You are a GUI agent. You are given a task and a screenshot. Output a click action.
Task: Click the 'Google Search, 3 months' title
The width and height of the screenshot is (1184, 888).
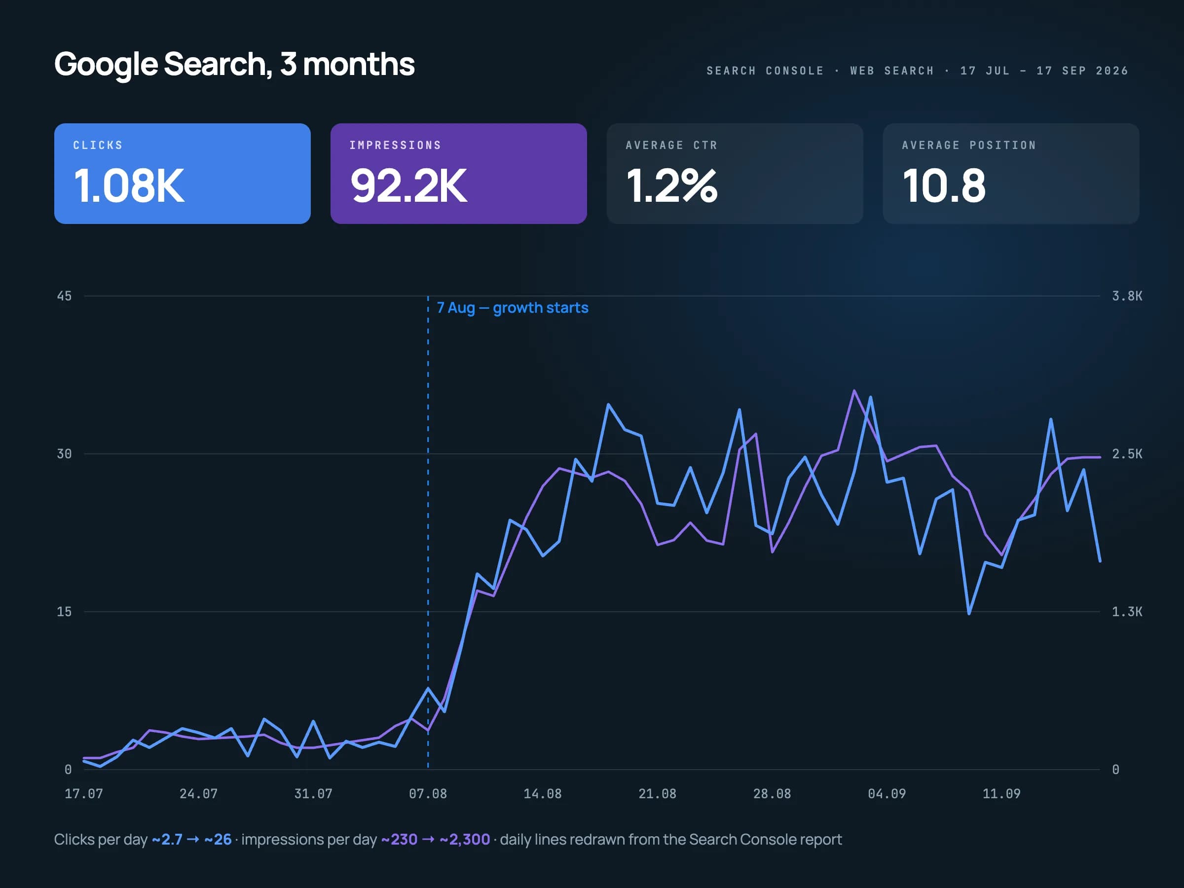pyautogui.click(x=234, y=64)
